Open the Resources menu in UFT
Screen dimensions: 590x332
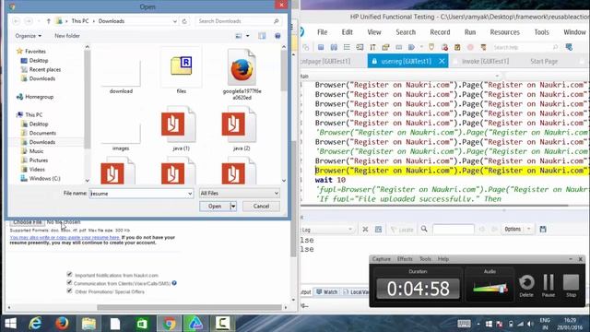(x=504, y=32)
